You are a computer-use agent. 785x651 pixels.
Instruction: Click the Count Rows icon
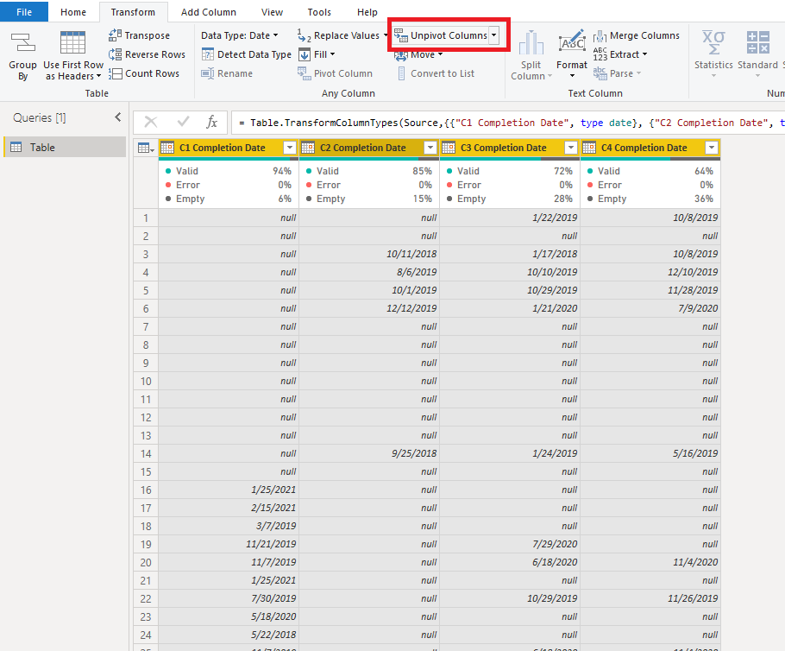coord(115,73)
